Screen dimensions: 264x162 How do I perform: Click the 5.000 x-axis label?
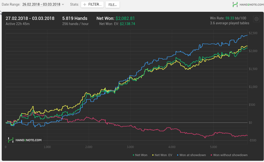pyautogui.click(x=213, y=147)
